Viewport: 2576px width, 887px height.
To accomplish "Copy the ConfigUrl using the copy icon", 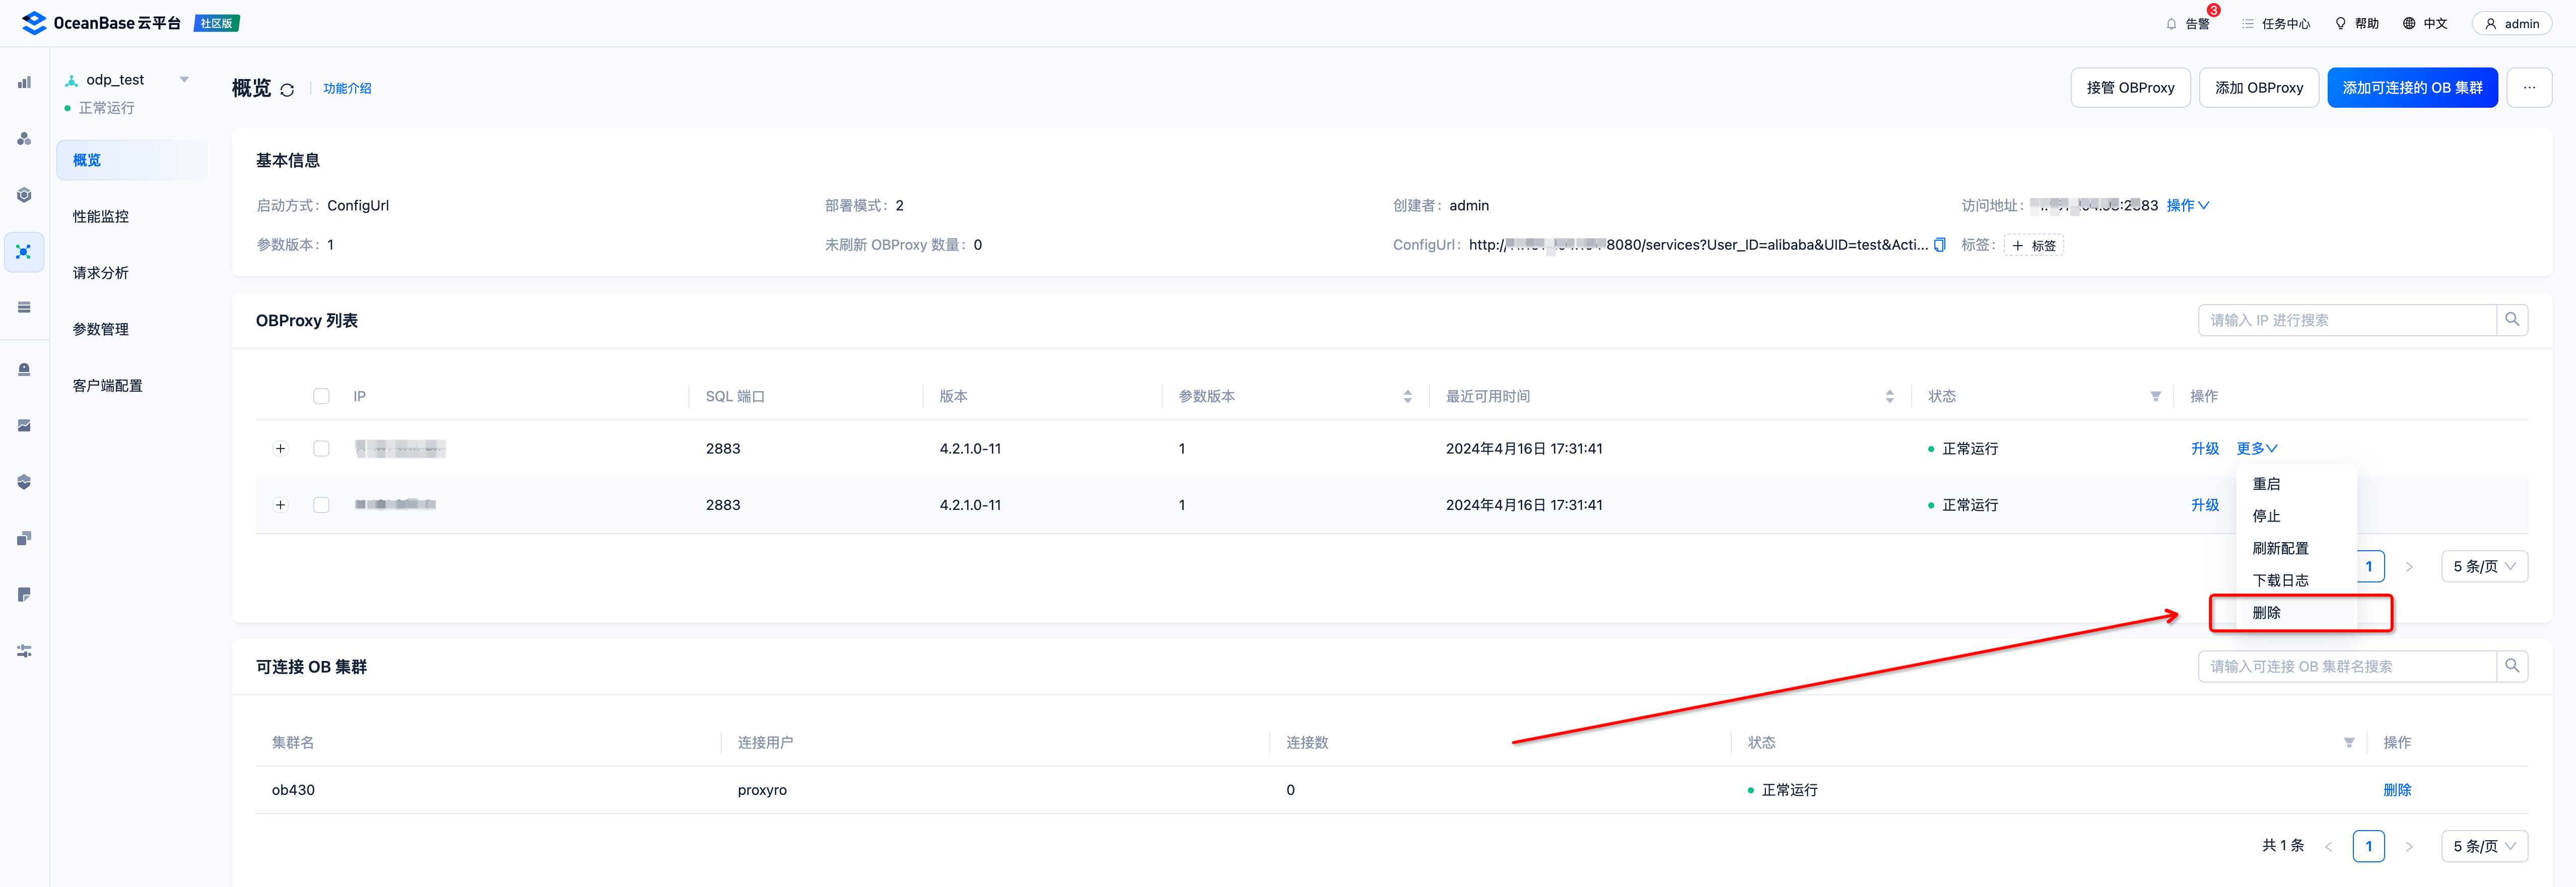I will point(1939,245).
